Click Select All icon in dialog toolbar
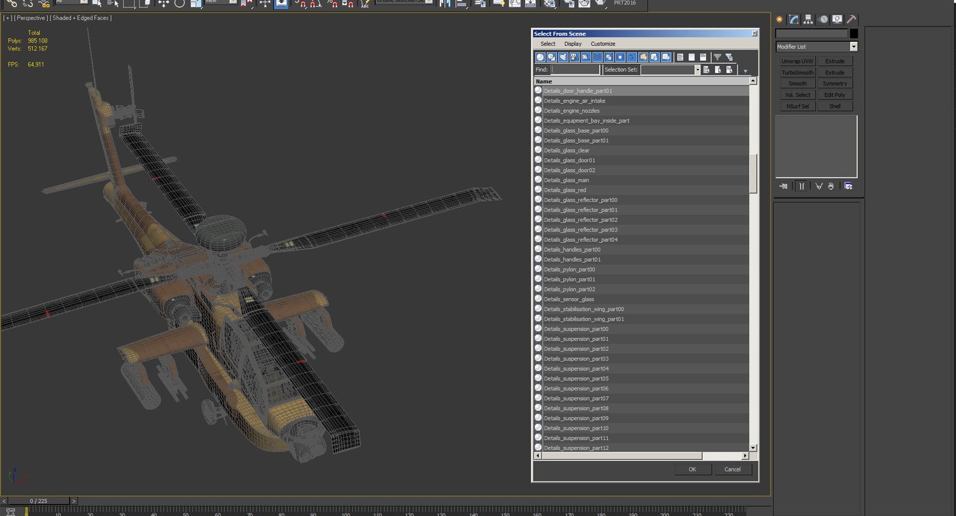 pos(680,57)
